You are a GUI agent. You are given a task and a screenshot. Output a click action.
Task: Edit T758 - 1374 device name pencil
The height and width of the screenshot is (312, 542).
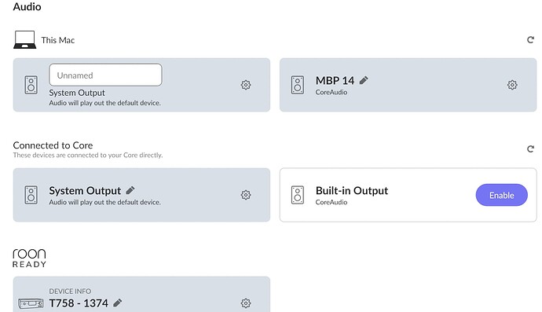click(118, 303)
